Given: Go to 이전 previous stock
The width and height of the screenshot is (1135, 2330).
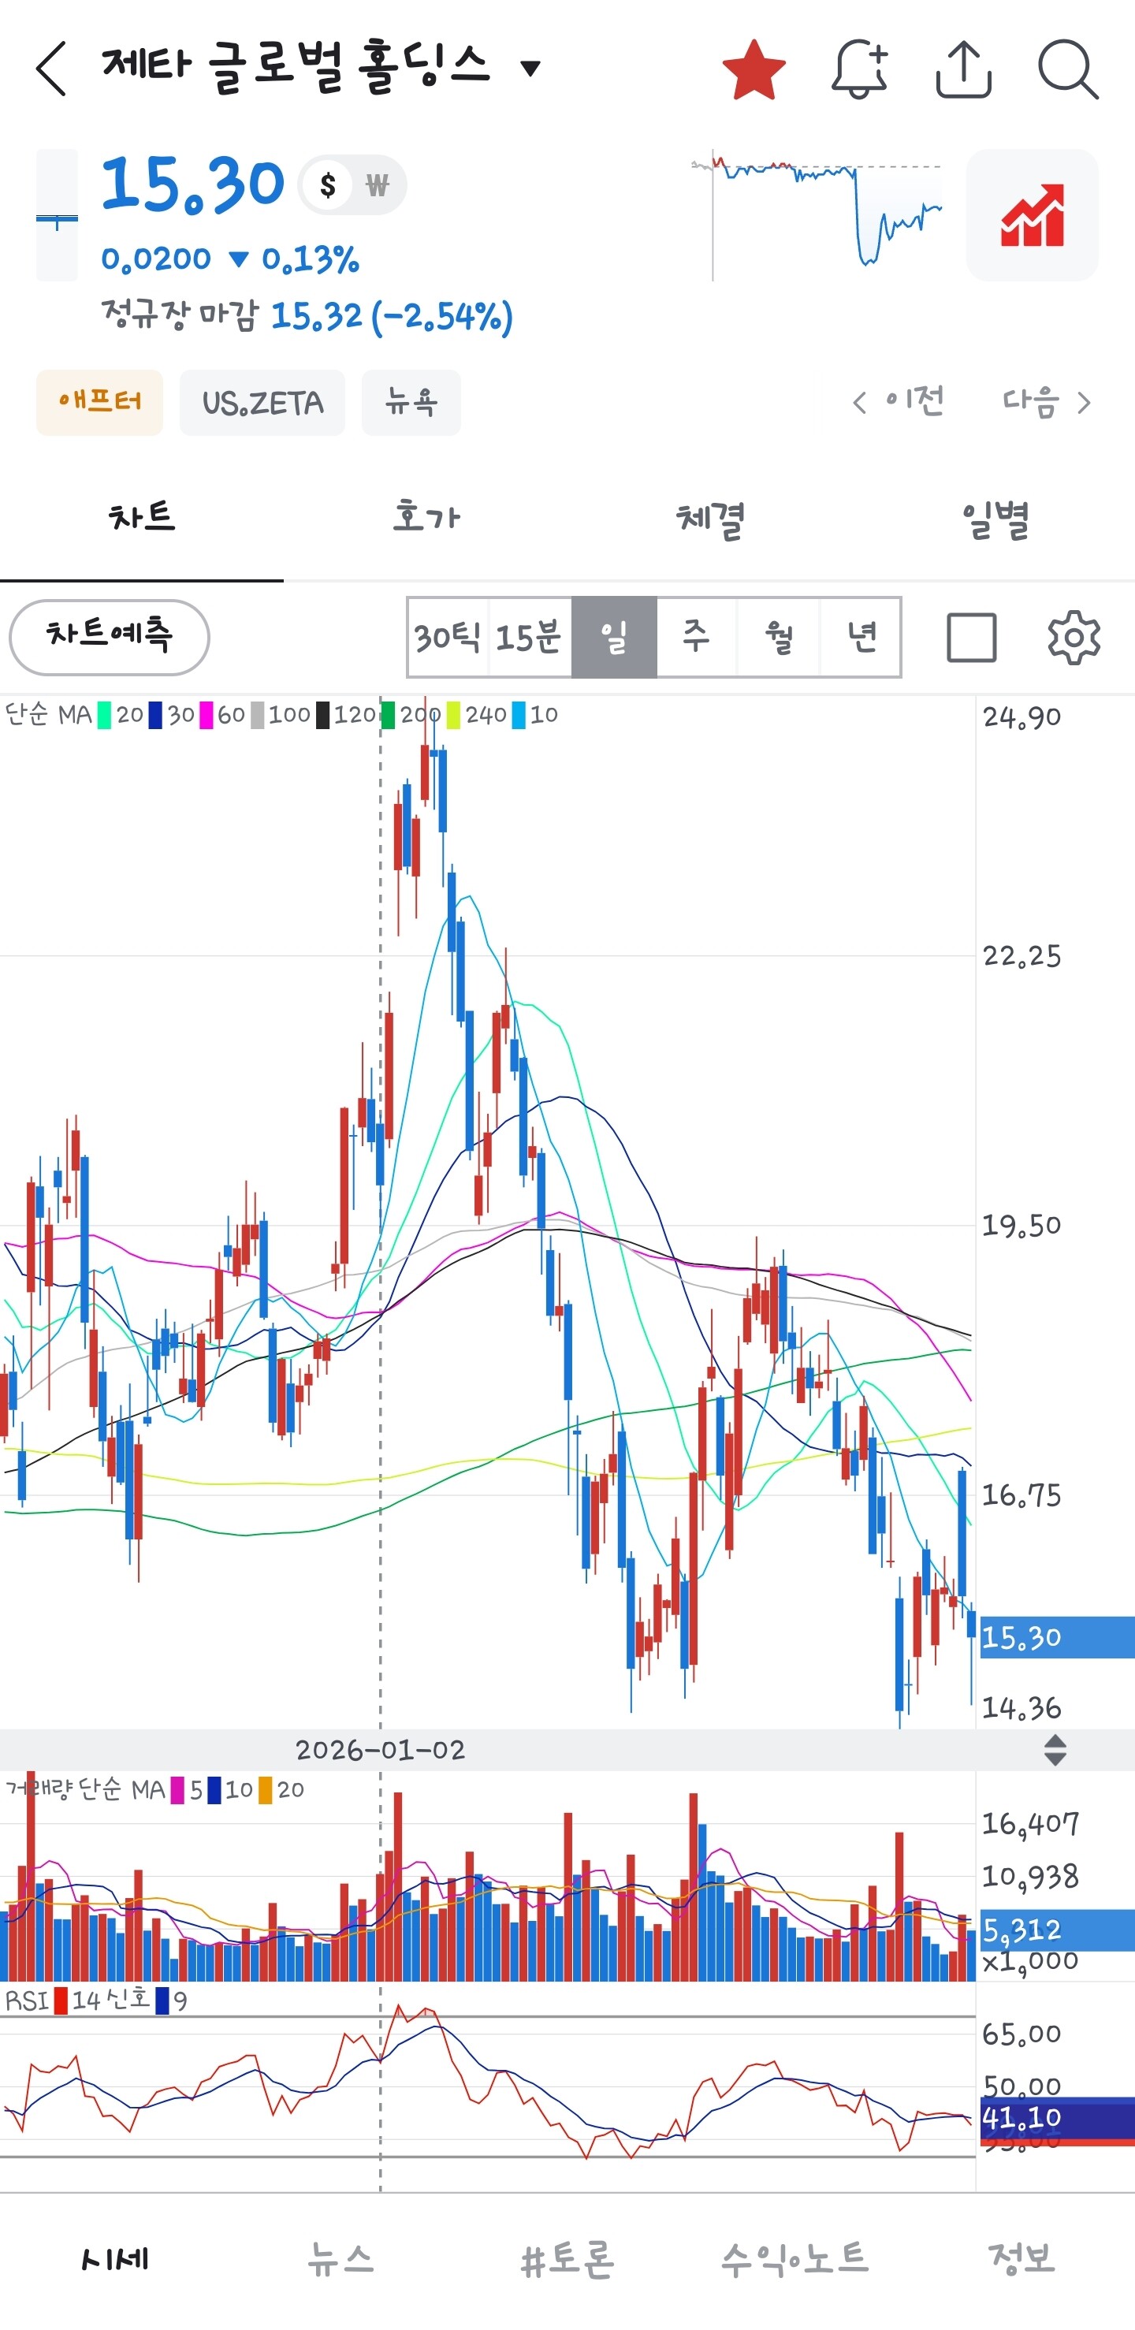Looking at the screenshot, I should 899,401.
